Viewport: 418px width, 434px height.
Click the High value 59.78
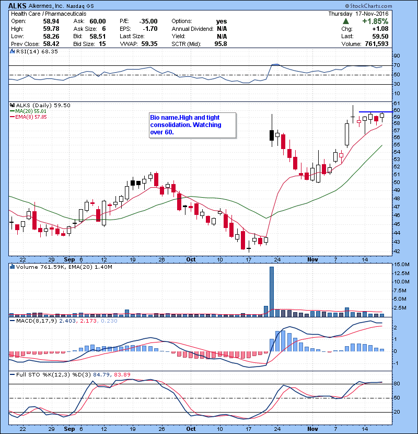coord(51,29)
